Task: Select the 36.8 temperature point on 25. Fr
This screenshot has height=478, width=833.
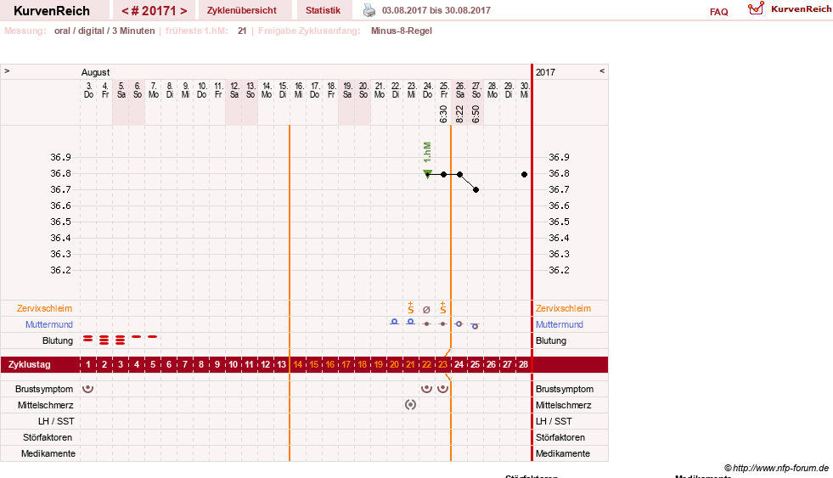Action: [x=443, y=174]
